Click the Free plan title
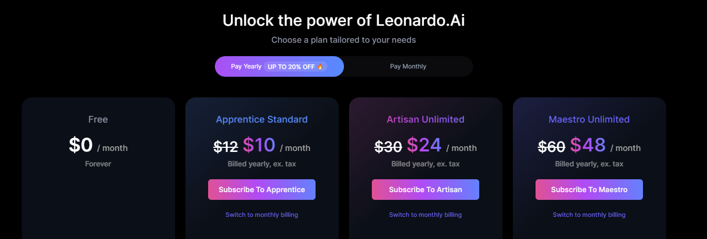707x239 pixels. point(98,119)
